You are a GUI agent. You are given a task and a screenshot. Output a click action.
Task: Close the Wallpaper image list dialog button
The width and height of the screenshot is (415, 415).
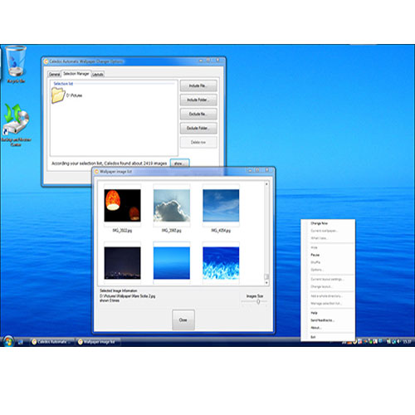point(183,320)
